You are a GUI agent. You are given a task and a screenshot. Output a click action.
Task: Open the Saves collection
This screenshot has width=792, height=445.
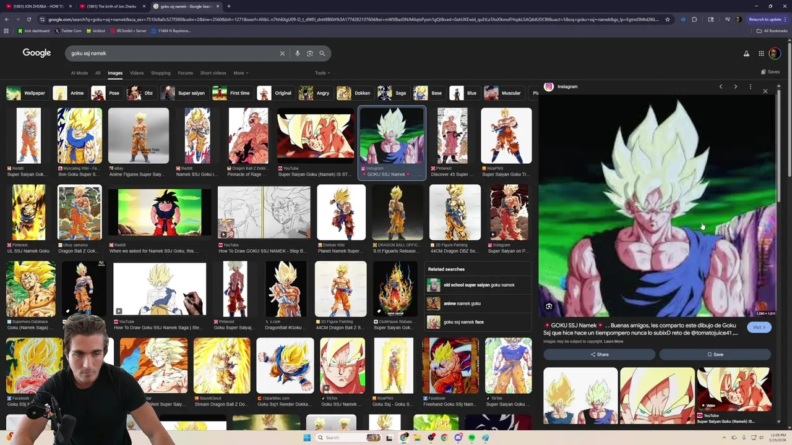pos(770,72)
